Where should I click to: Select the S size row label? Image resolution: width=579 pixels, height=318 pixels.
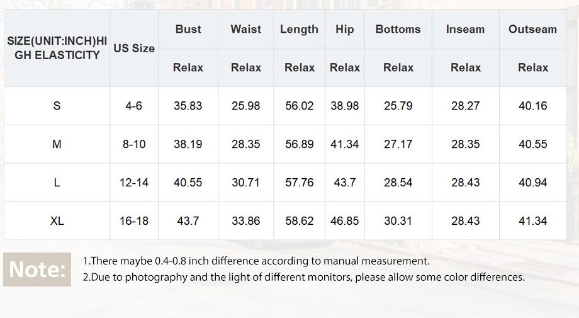click(x=57, y=106)
